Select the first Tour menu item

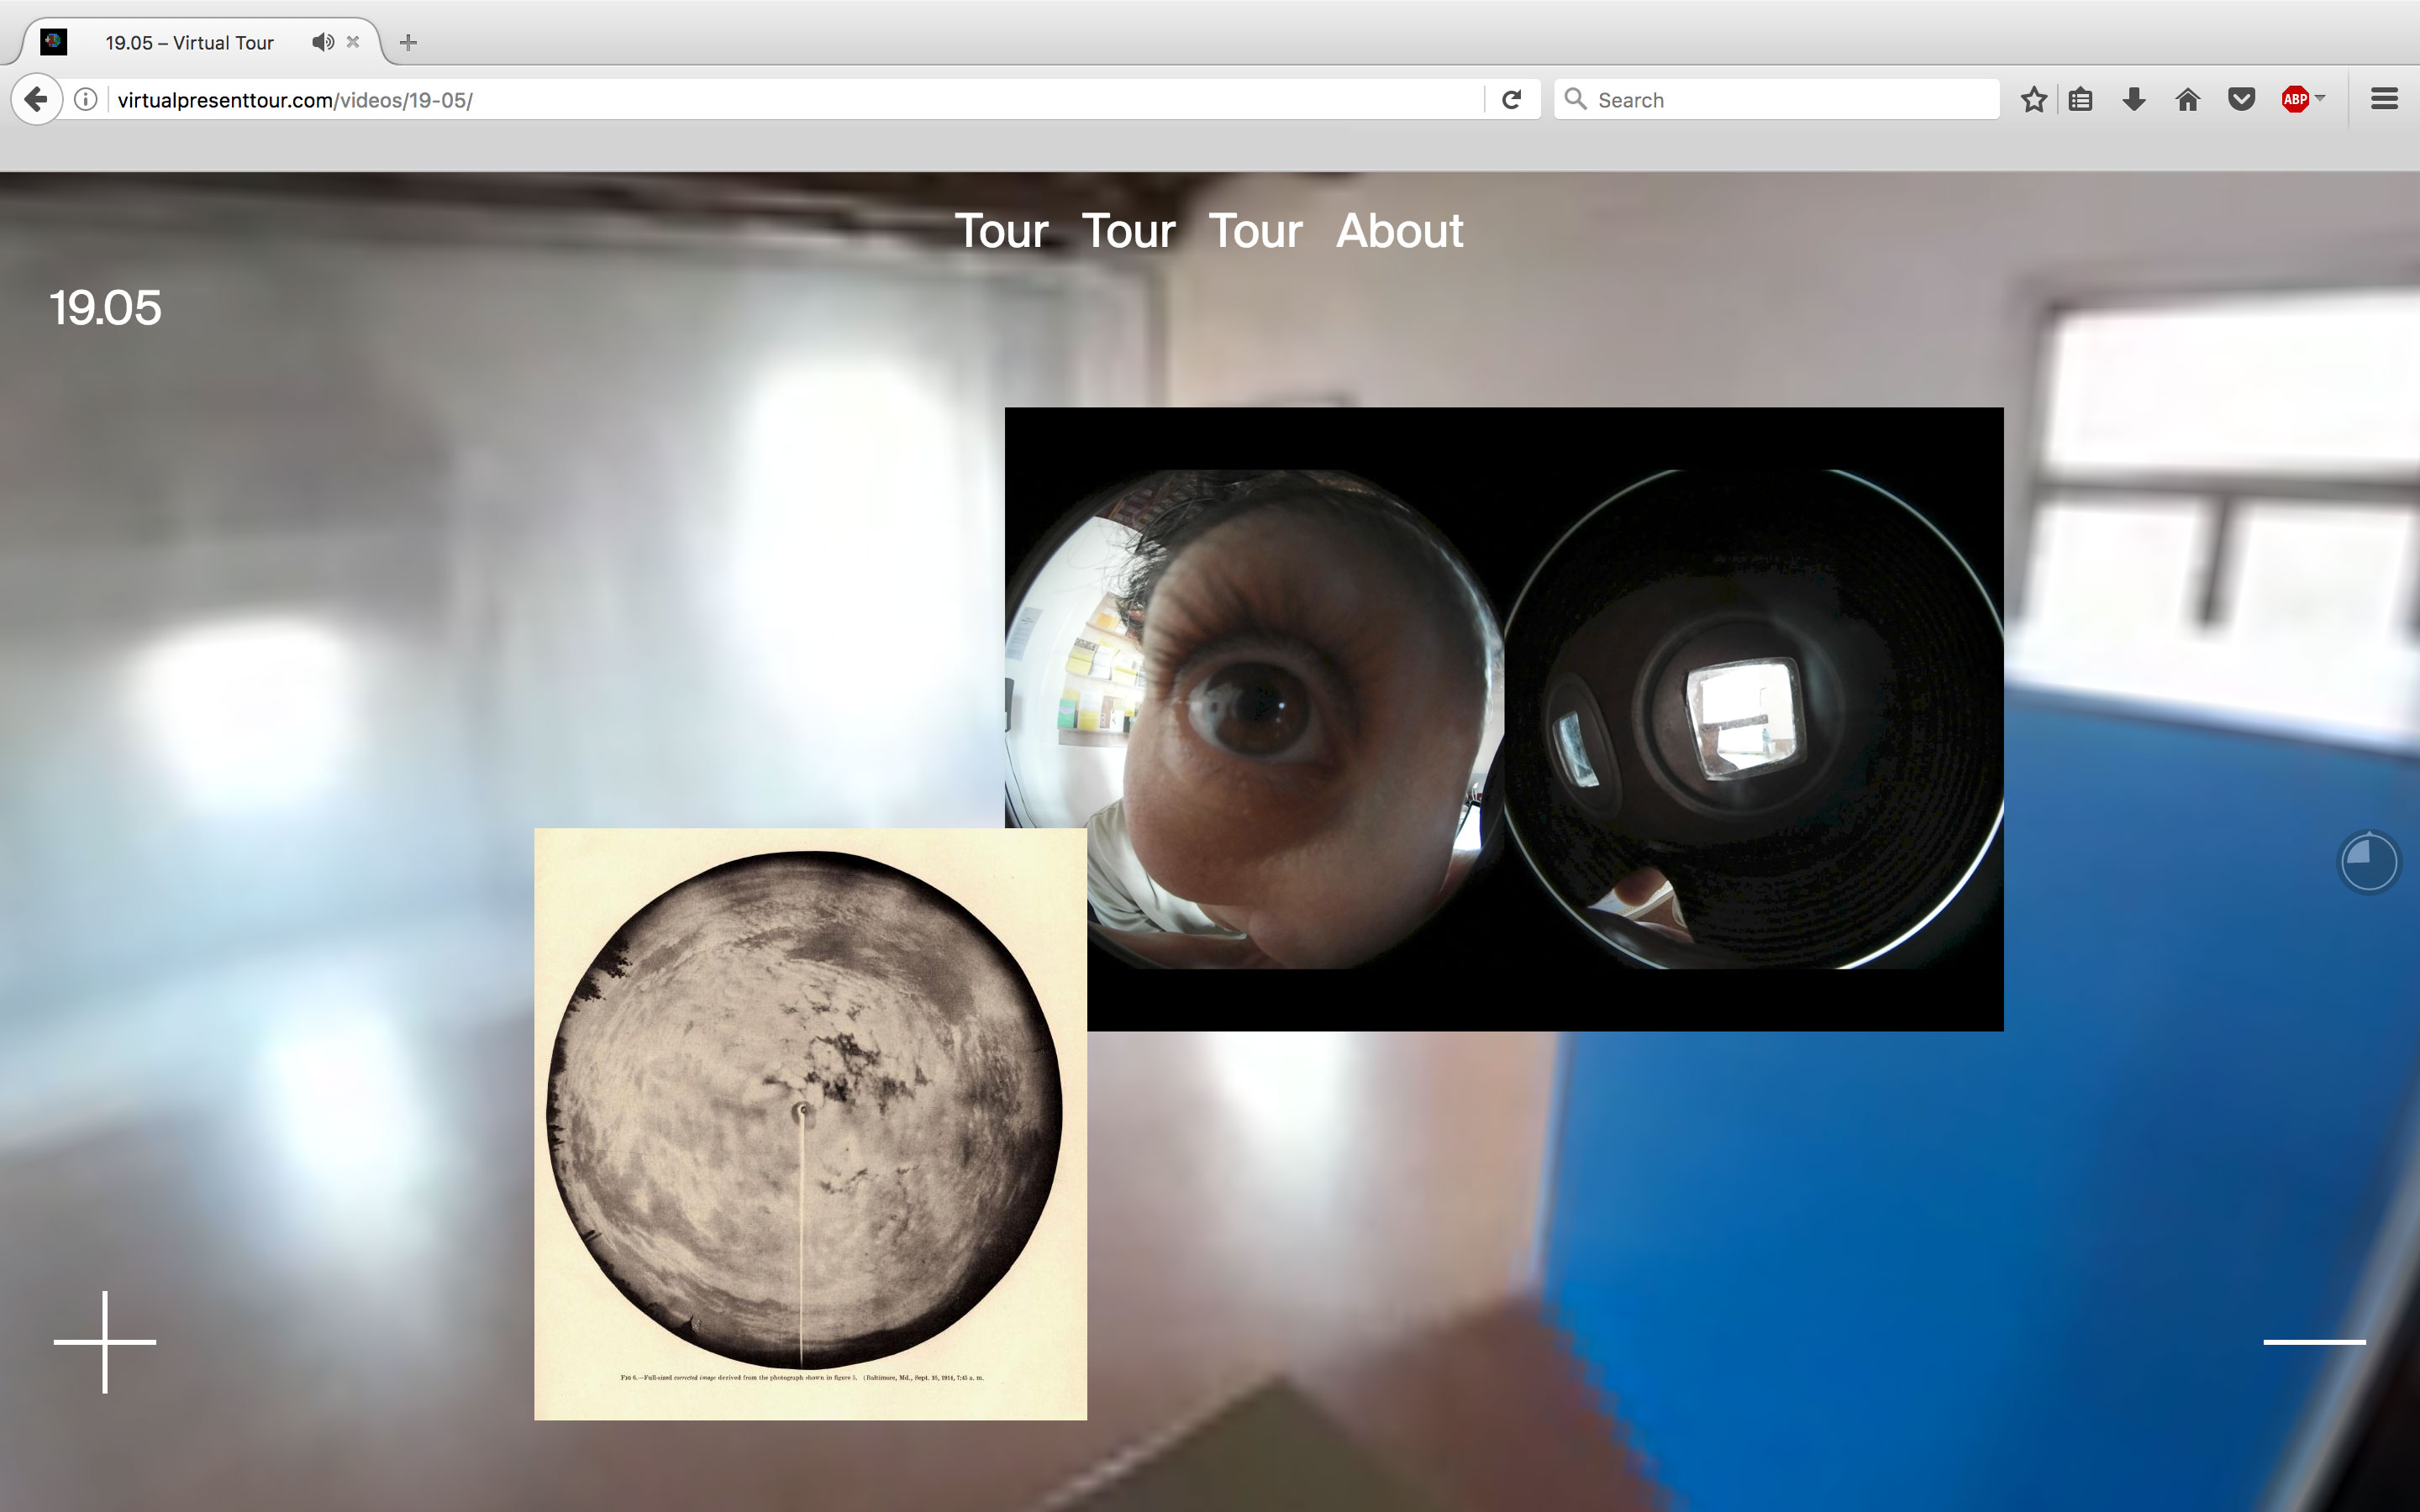pos(1001,231)
